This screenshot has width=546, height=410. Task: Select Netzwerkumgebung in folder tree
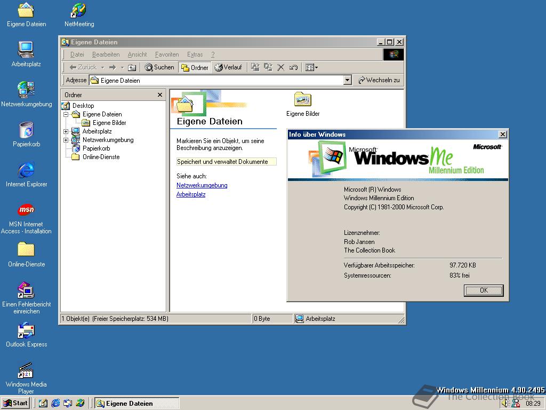(108, 140)
